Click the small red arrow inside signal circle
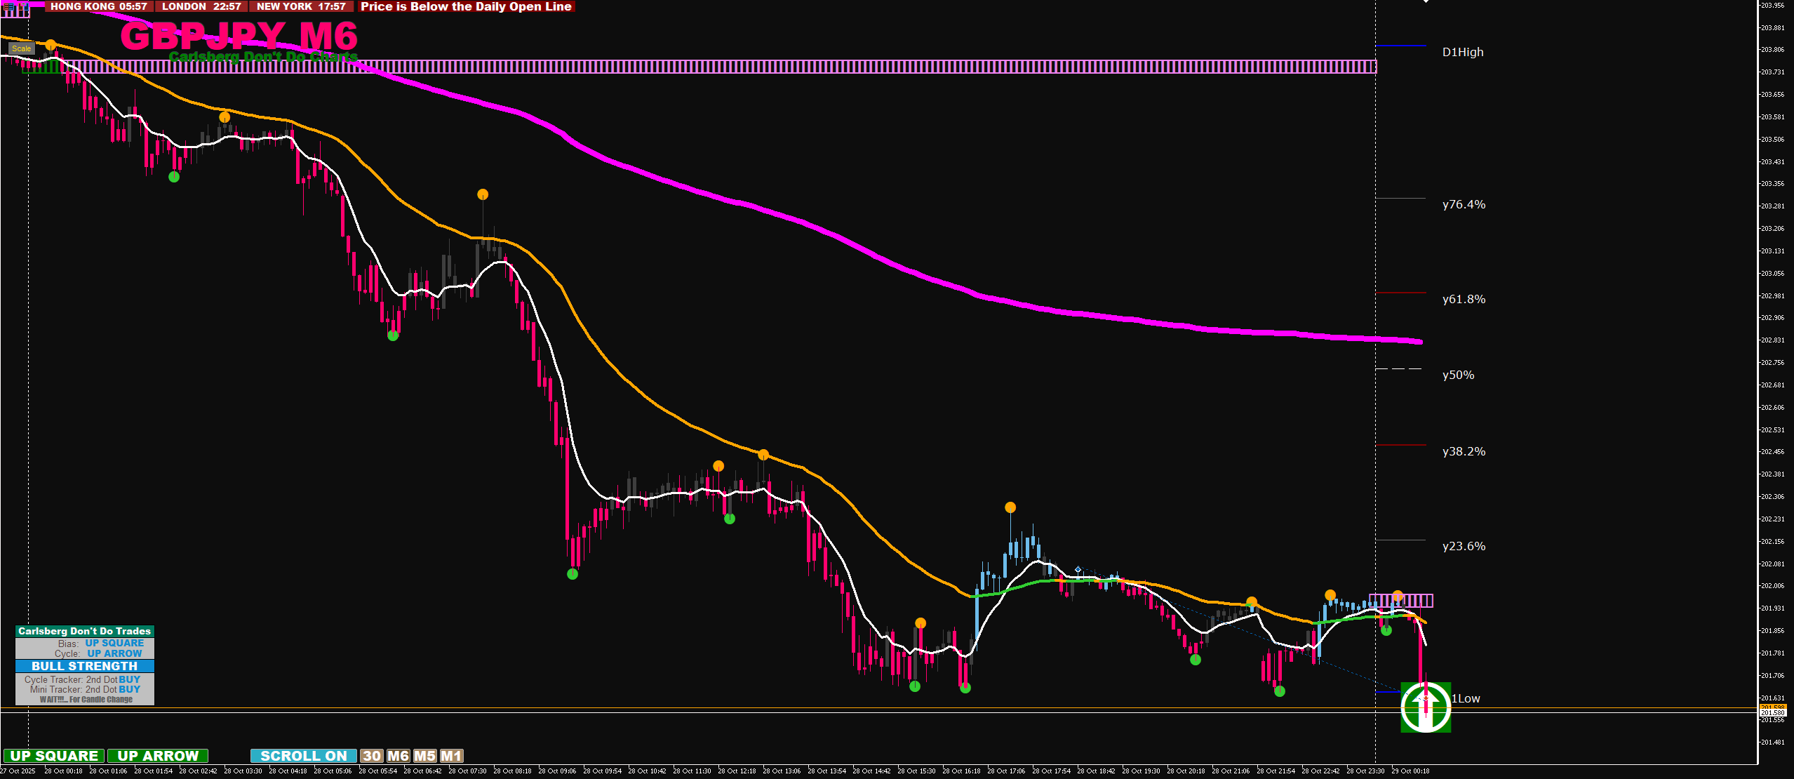Screen dimensions: 1794x779 point(1424,698)
